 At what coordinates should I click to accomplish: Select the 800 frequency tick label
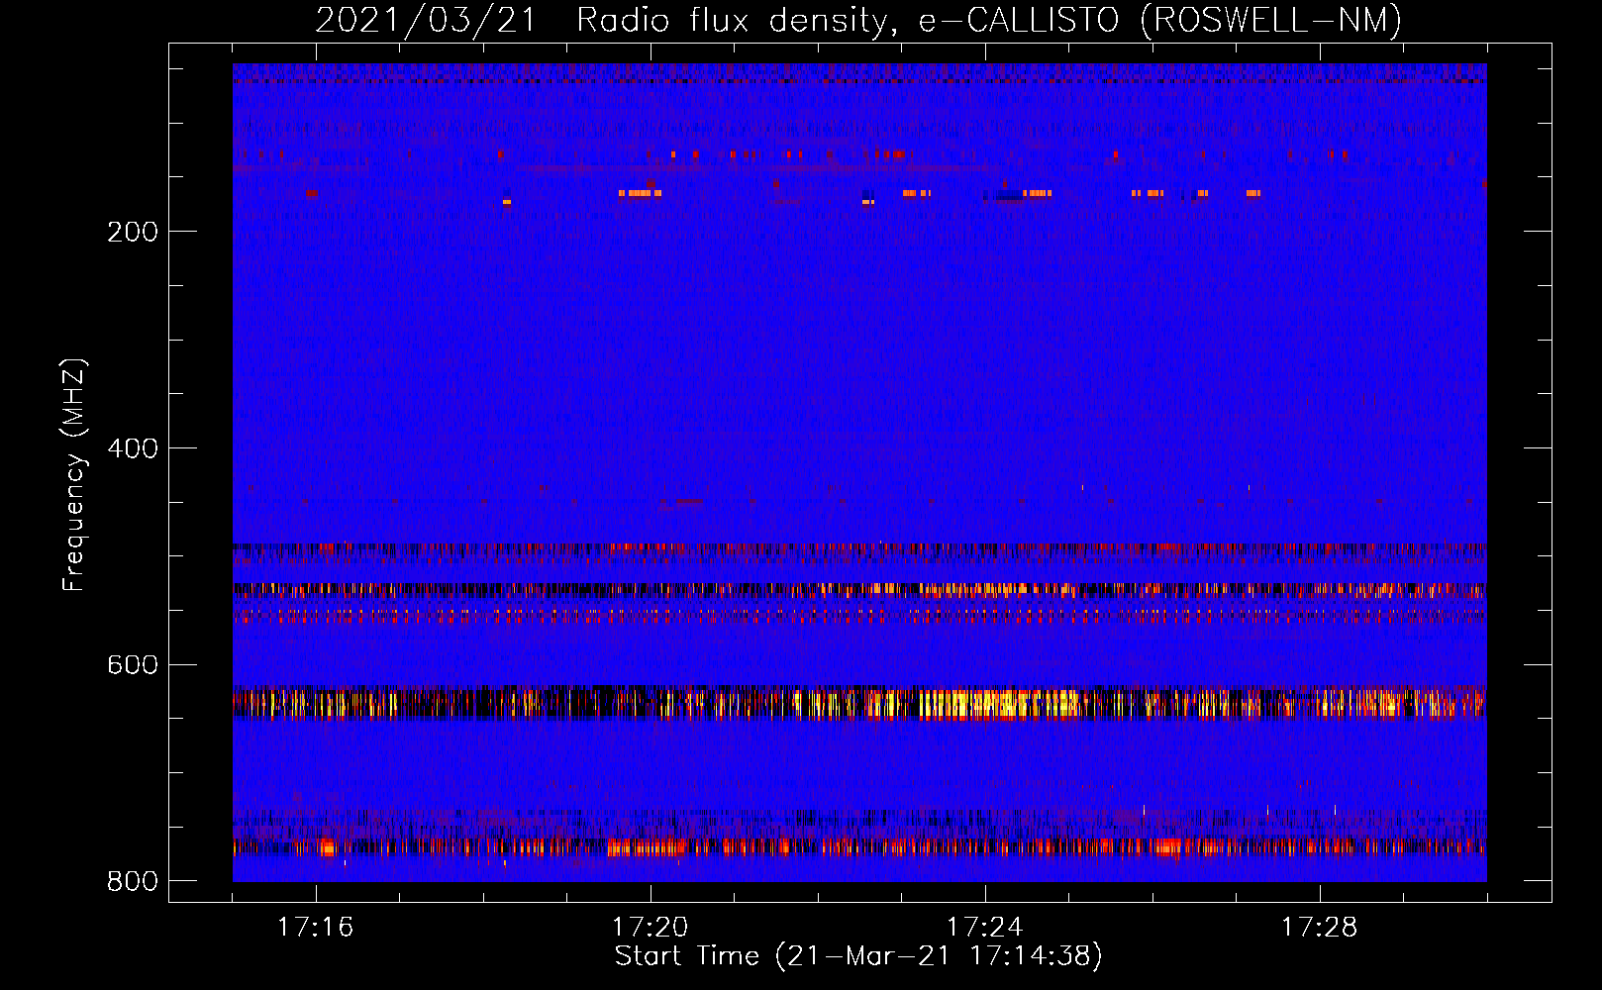(x=133, y=881)
